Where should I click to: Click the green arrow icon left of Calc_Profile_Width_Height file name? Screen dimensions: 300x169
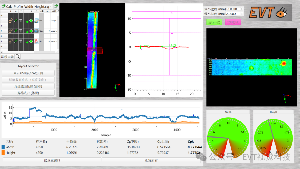click(x=3, y=6)
